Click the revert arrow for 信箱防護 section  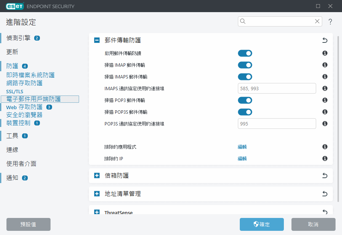tap(325, 176)
